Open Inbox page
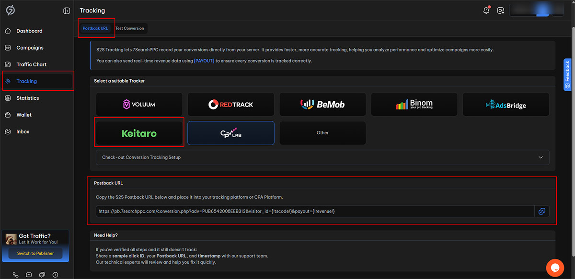This screenshot has height=279, width=575. 23,131
